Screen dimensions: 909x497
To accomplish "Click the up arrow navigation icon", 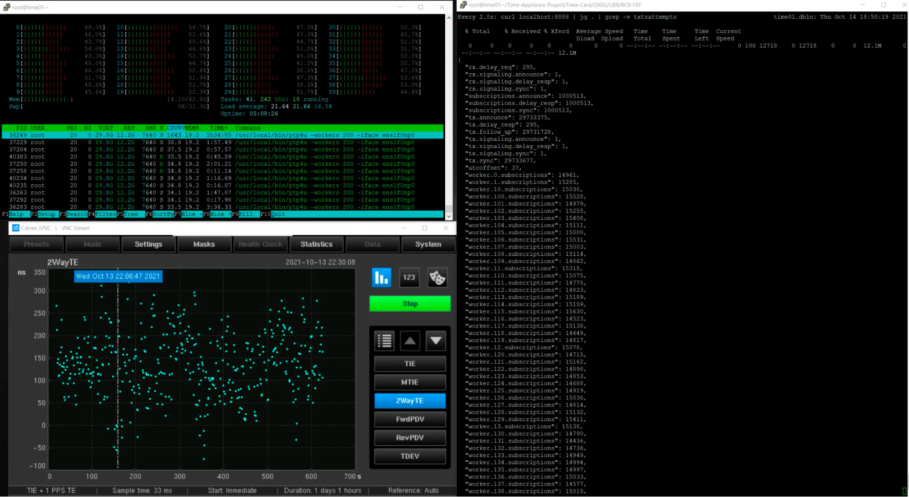I will [x=410, y=340].
